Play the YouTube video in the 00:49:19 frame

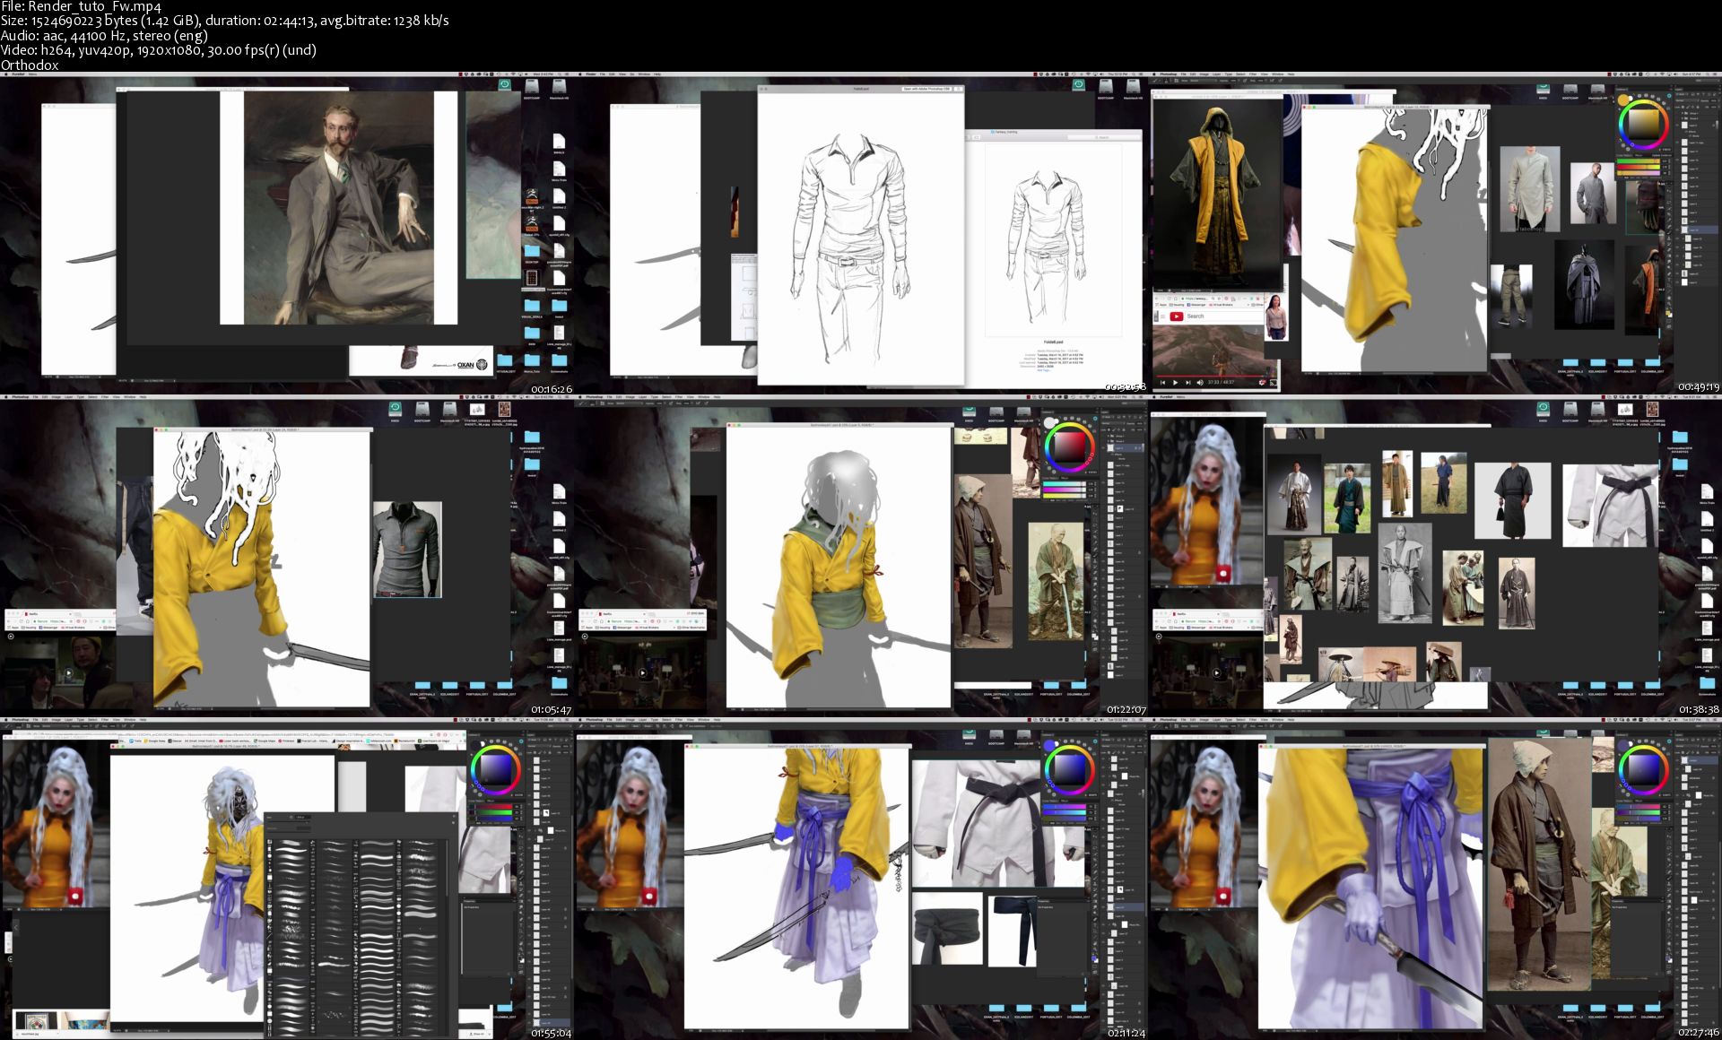click(x=1176, y=383)
